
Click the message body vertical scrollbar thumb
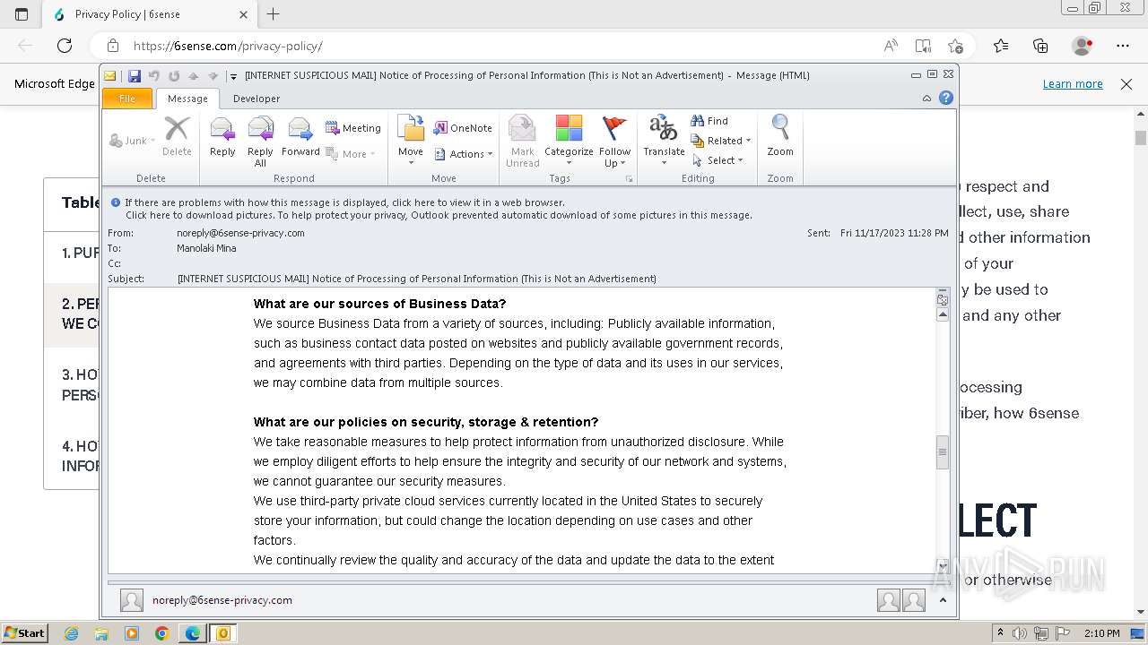click(942, 452)
